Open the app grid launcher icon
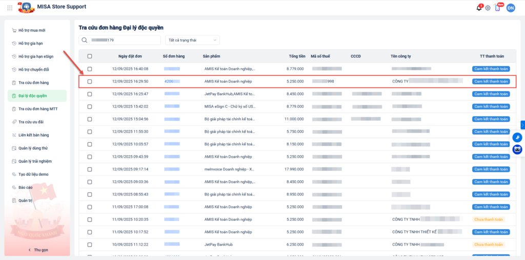This screenshot has height=260, width=525. [x=10, y=8]
